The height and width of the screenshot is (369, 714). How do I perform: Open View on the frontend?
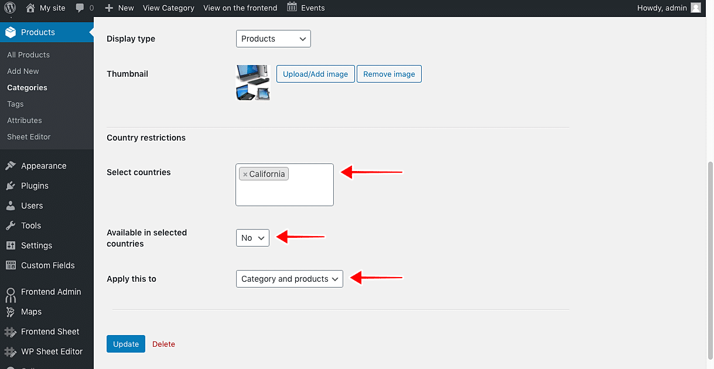240,8
